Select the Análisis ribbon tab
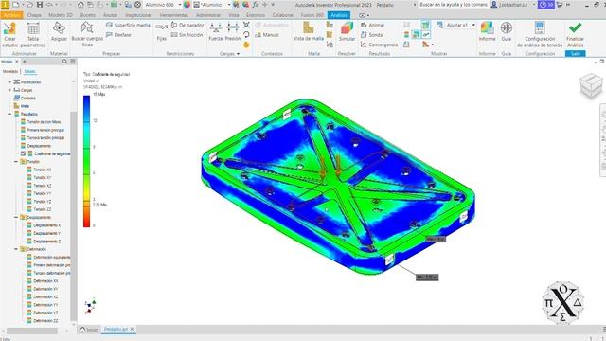This screenshot has height=341, width=606. [x=339, y=15]
